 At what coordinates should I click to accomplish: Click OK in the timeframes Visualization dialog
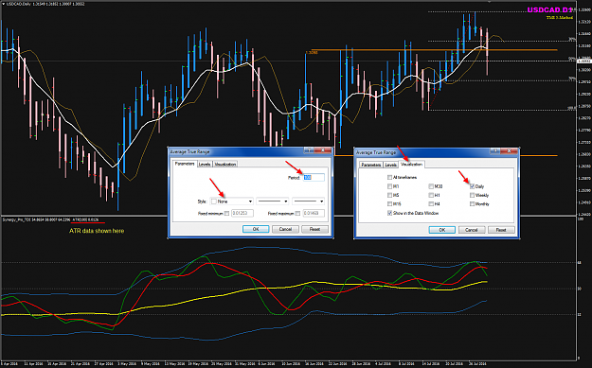pyautogui.click(x=442, y=230)
